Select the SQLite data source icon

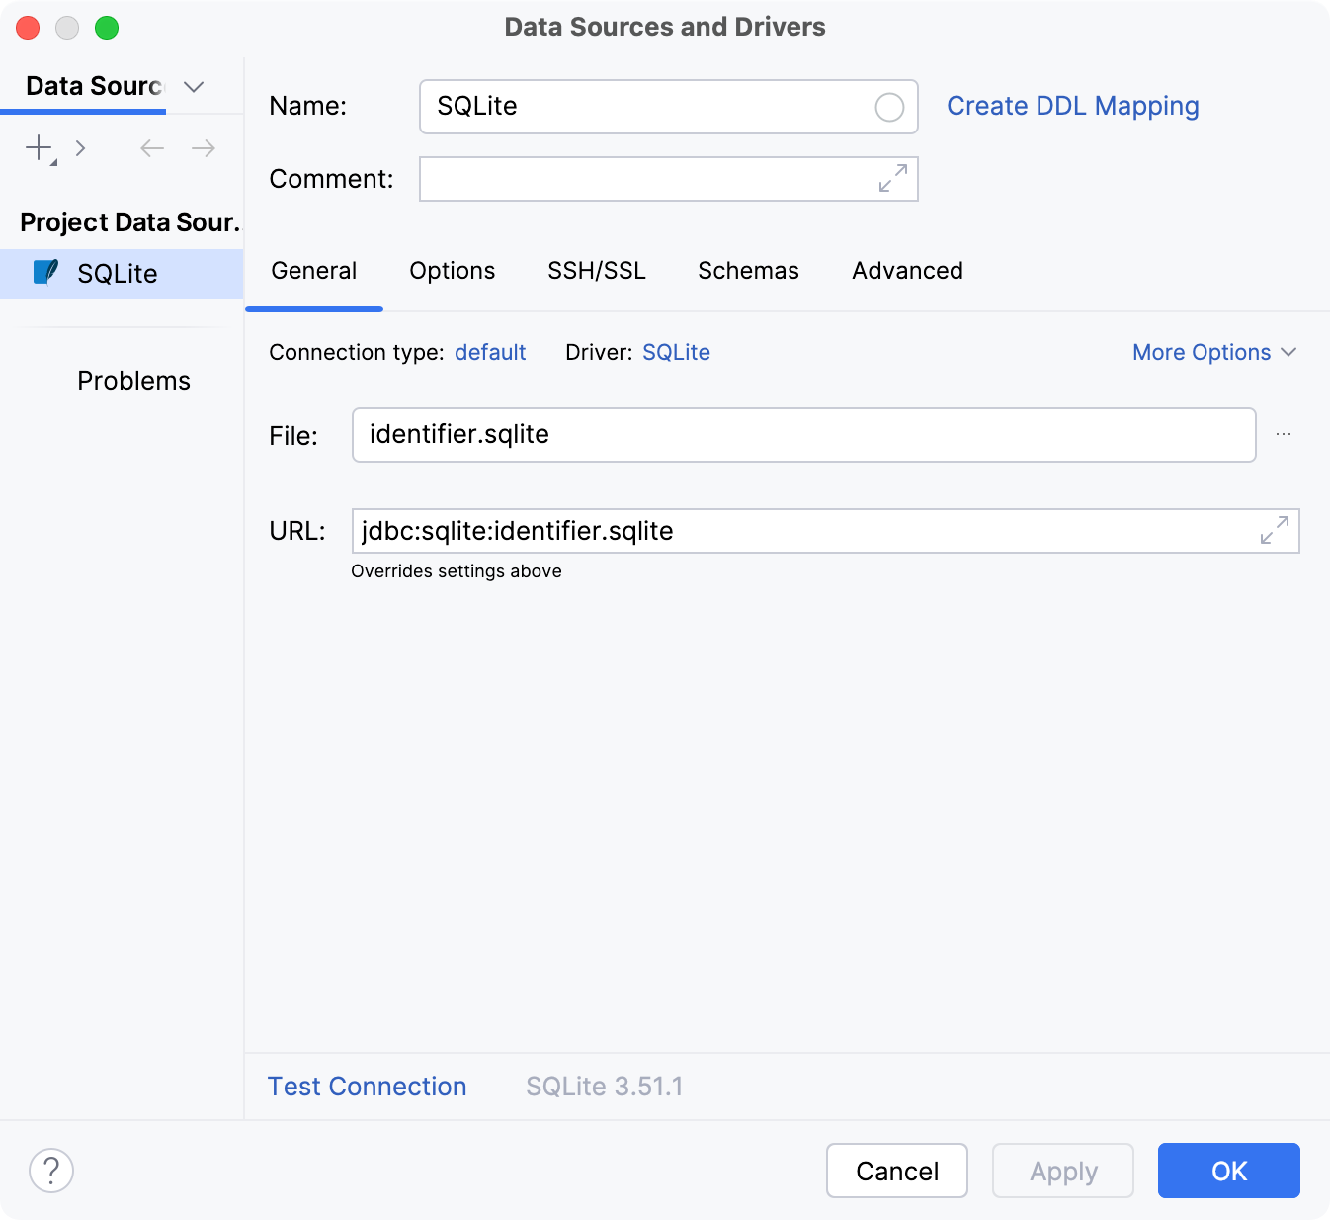click(x=45, y=273)
